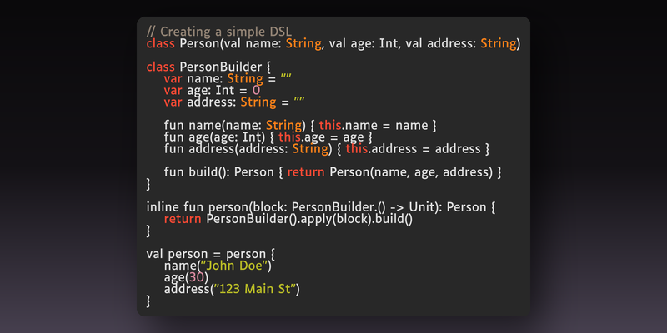
Task: Click "this" keyword in the age function
Action: tap(289, 137)
